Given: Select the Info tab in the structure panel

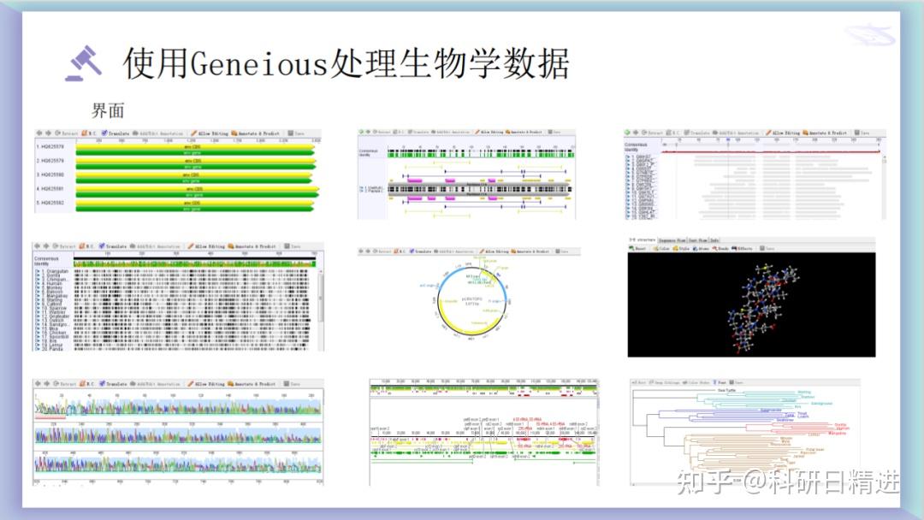Looking at the screenshot, I should pyautogui.click(x=714, y=241).
